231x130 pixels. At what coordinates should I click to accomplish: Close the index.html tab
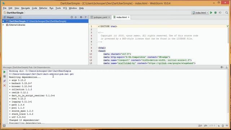pos(128,17)
